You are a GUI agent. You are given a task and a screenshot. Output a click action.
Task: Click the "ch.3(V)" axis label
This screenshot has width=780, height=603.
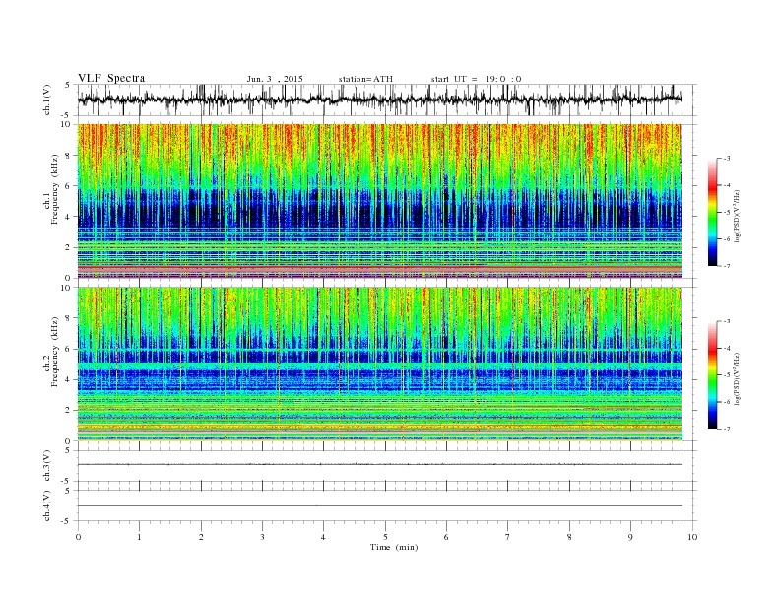click(x=47, y=466)
